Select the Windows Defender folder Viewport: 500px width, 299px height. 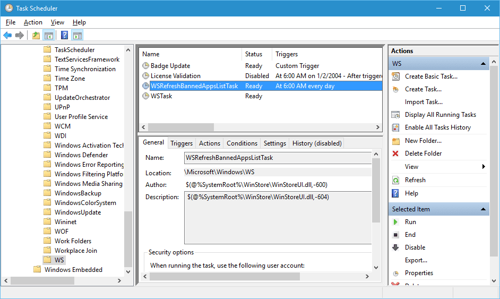[81, 155]
